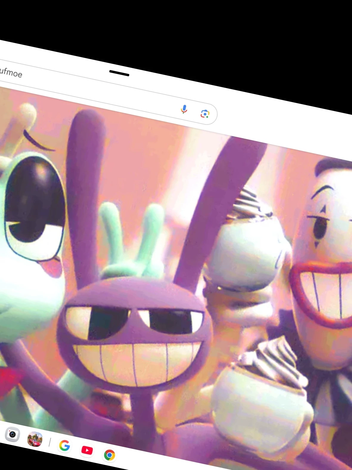Open Chrome browser from the dock
This screenshot has height=470, width=352.
pyautogui.click(x=109, y=455)
